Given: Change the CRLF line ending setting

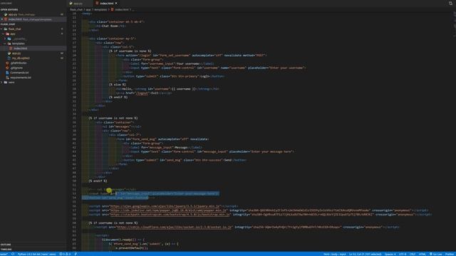Looking at the screenshot, I should coord(413,254).
